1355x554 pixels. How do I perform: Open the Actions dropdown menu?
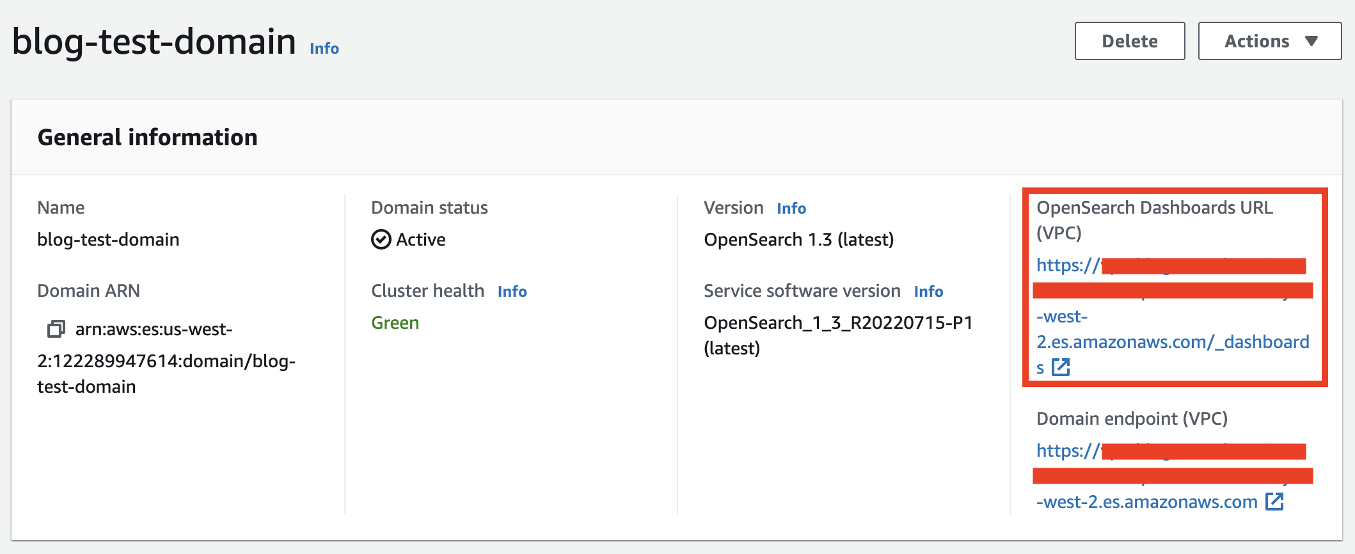click(x=1269, y=41)
